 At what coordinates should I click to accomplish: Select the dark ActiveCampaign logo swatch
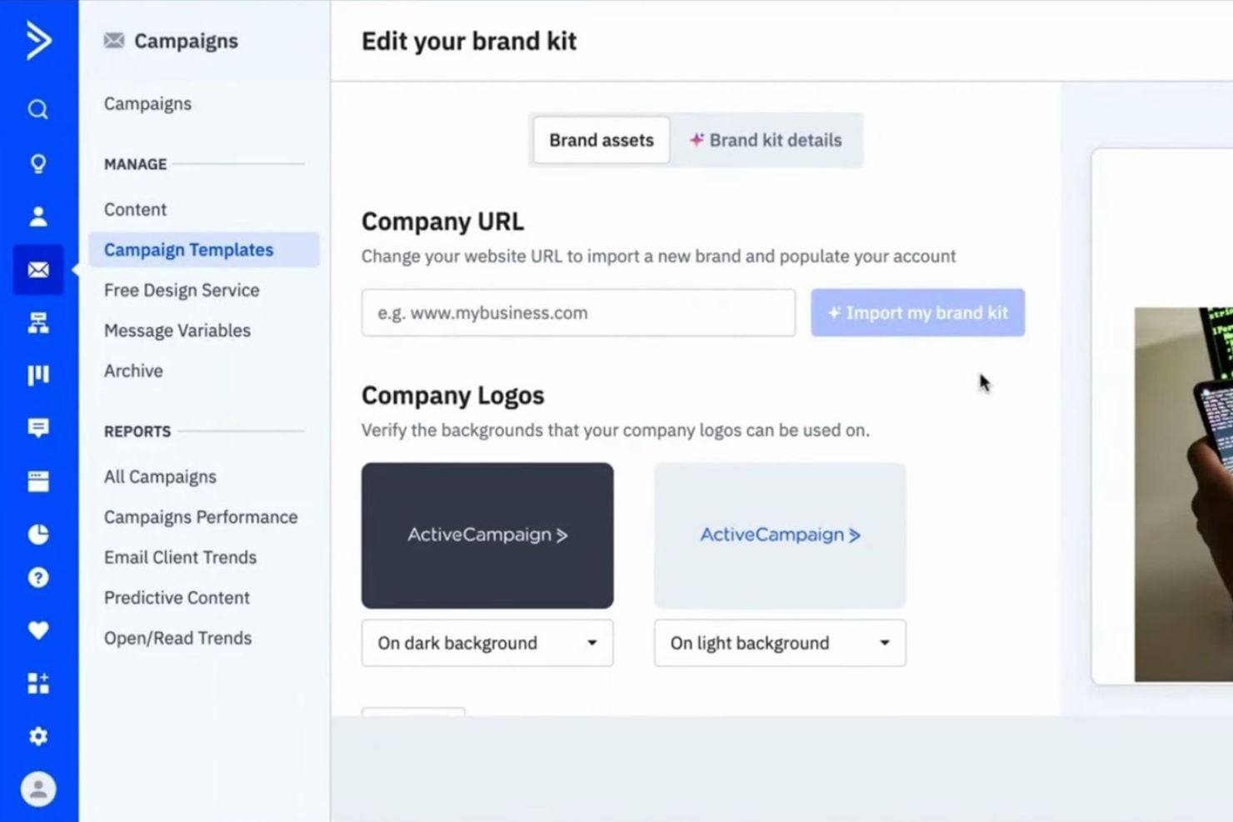point(487,536)
